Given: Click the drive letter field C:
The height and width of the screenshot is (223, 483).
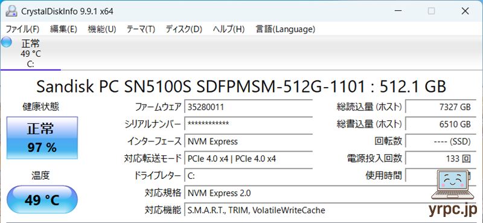Looking at the screenshot, I should 248,176.
